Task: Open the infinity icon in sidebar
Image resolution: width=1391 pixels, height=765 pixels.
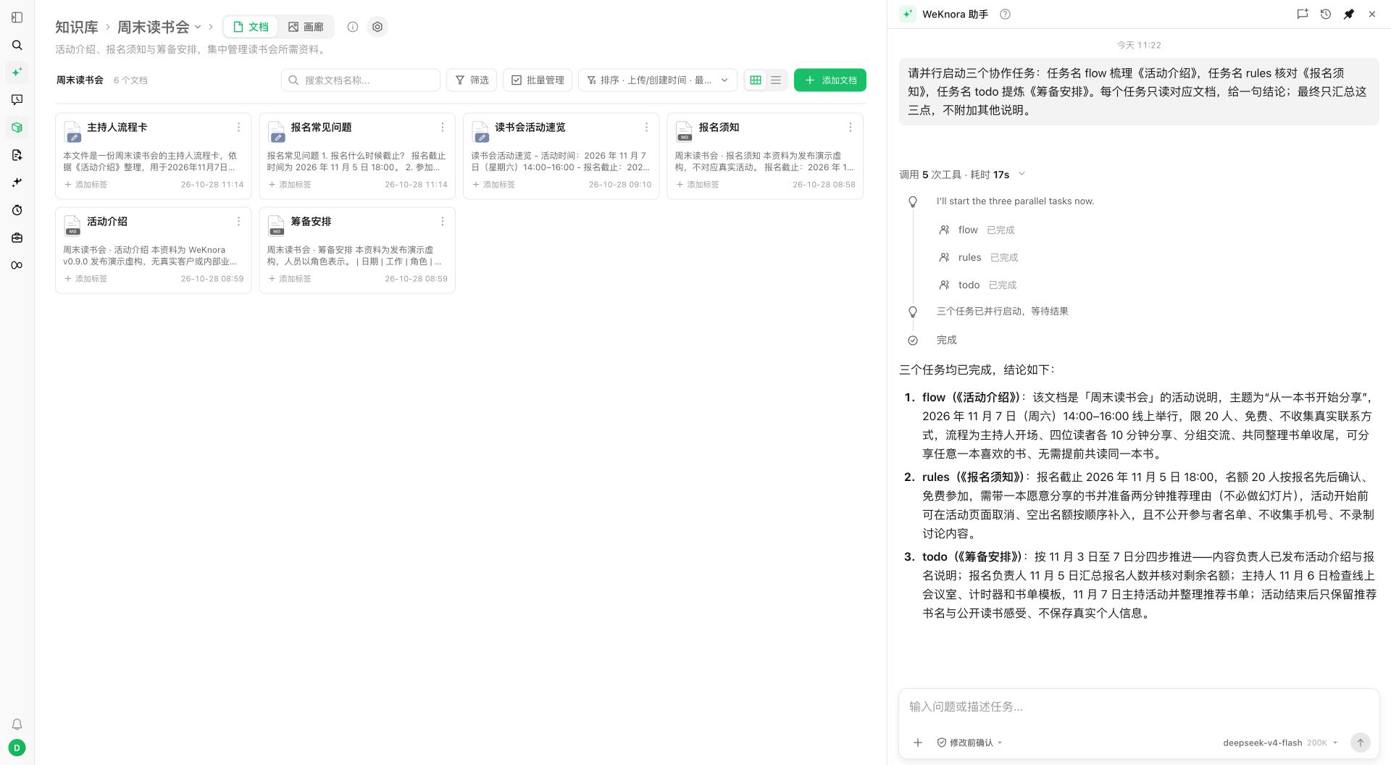Action: point(17,265)
